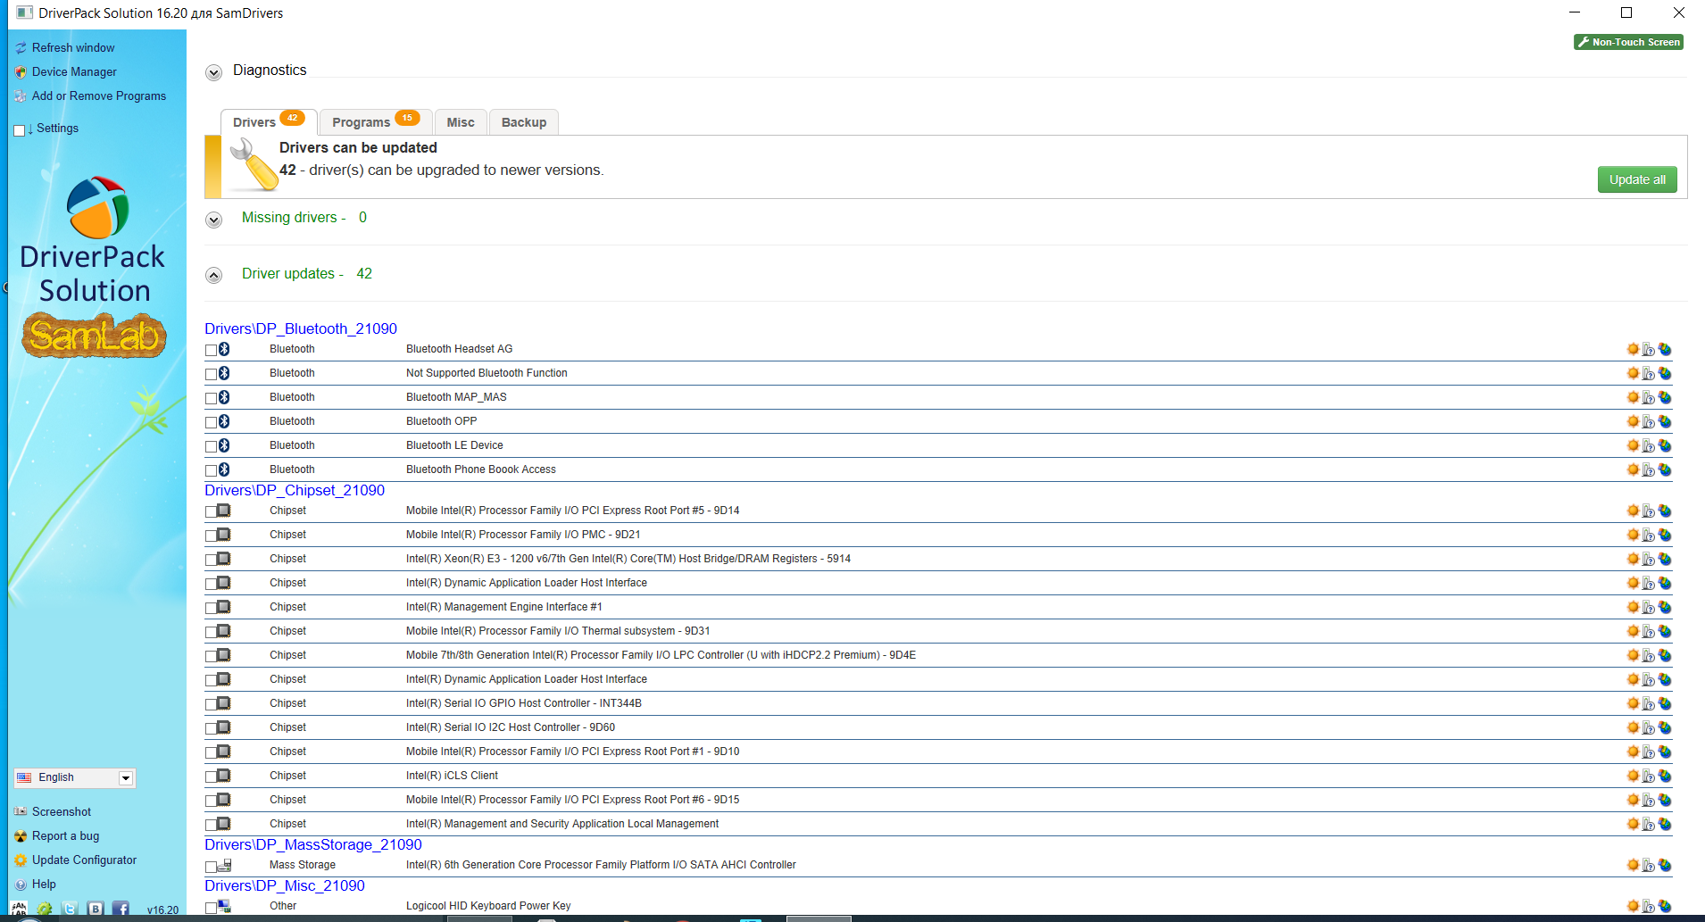Screen dimensions: 1705x922
Task: Open the Twitter icon in sidebar footer
Action: click(x=70, y=909)
